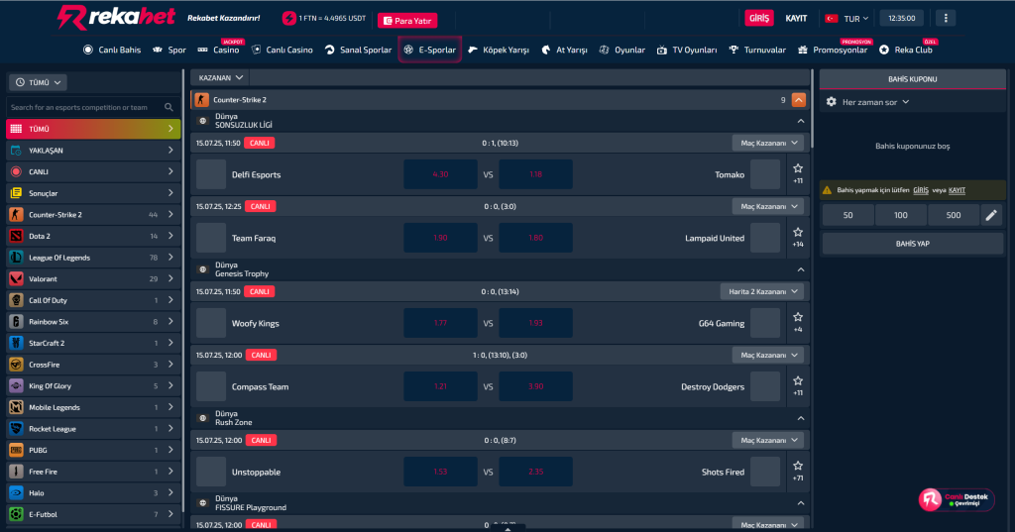Open the Her zaman sor dropdown
1015x532 pixels.
tap(875, 102)
